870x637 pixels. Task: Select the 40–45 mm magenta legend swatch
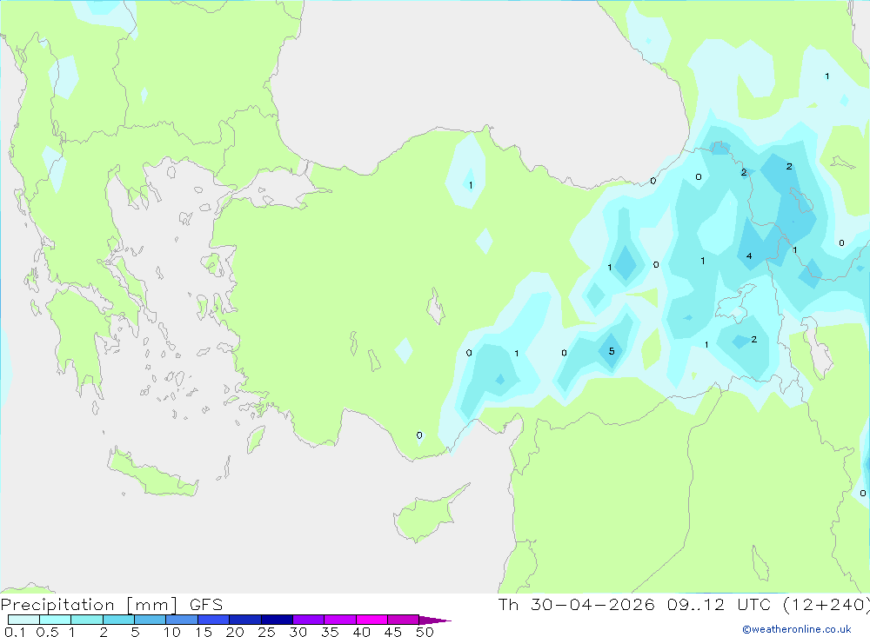click(371, 620)
